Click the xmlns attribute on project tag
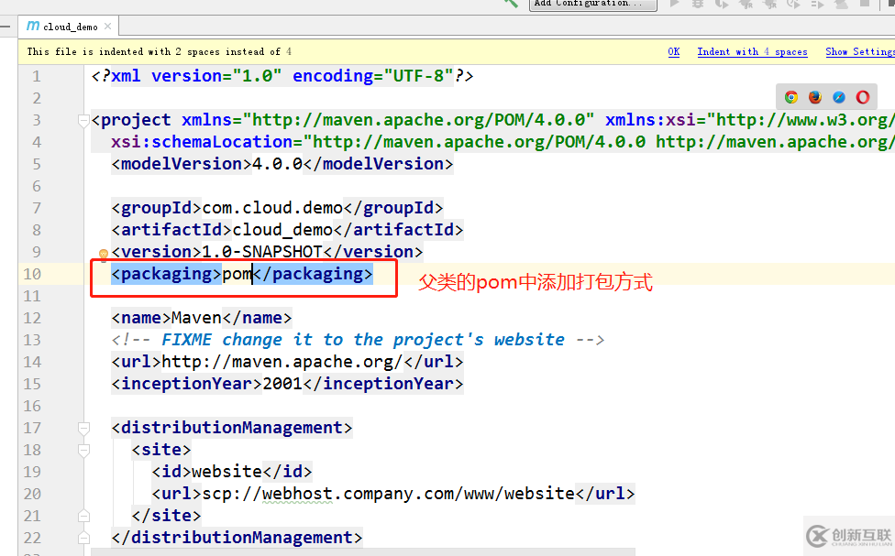The height and width of the screenshot is (556, 895). click(388, 120)
